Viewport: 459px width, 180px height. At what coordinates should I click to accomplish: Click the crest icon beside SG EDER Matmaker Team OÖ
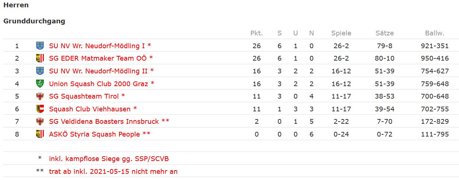tap(40, 58)
